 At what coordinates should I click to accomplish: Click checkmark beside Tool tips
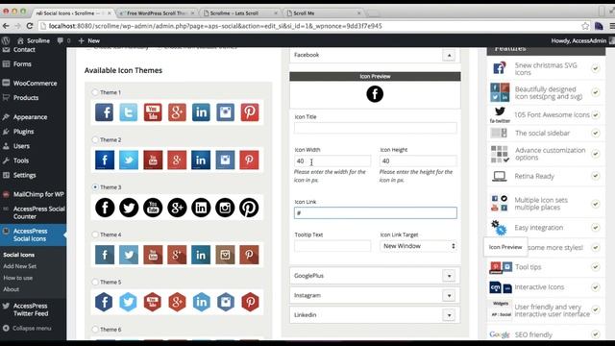point(596,267)
